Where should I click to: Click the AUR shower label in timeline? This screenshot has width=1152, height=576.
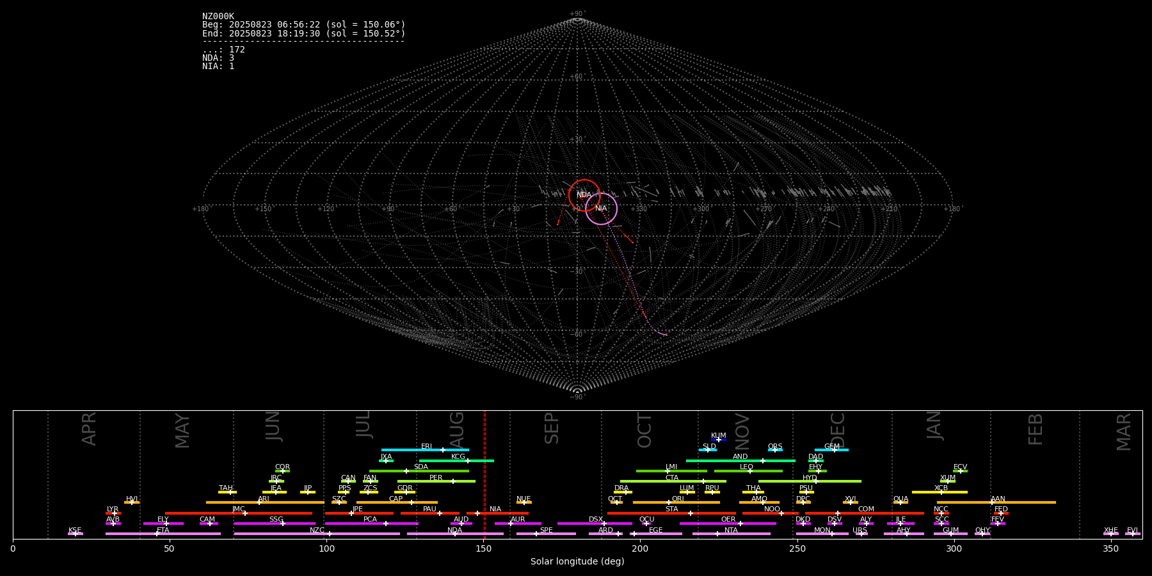[518, 520]
